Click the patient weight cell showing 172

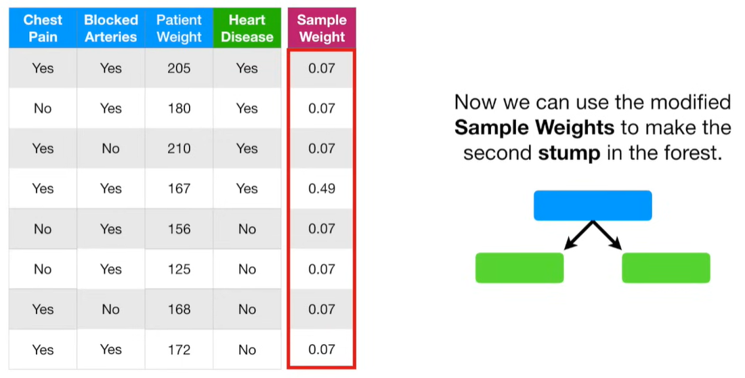click(x=179, y=350)
